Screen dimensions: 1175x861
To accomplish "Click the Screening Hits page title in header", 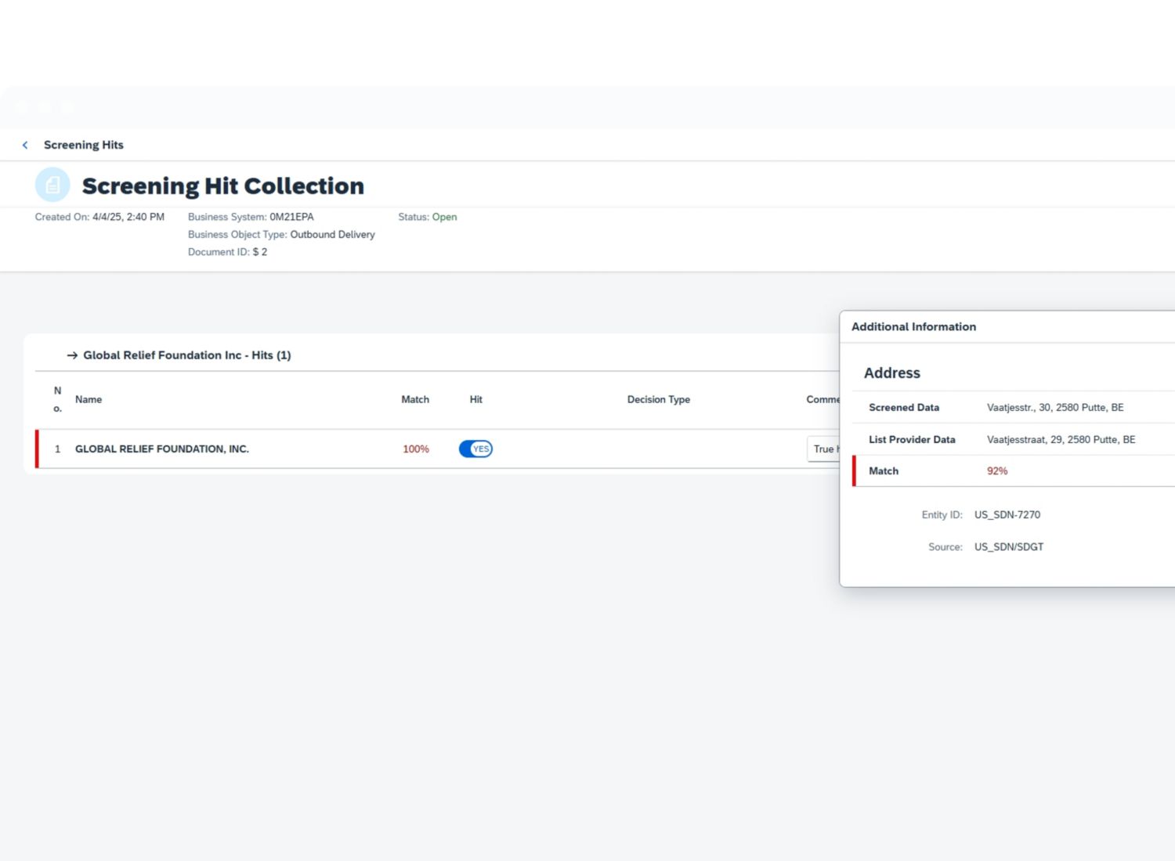I will (84, 145).
